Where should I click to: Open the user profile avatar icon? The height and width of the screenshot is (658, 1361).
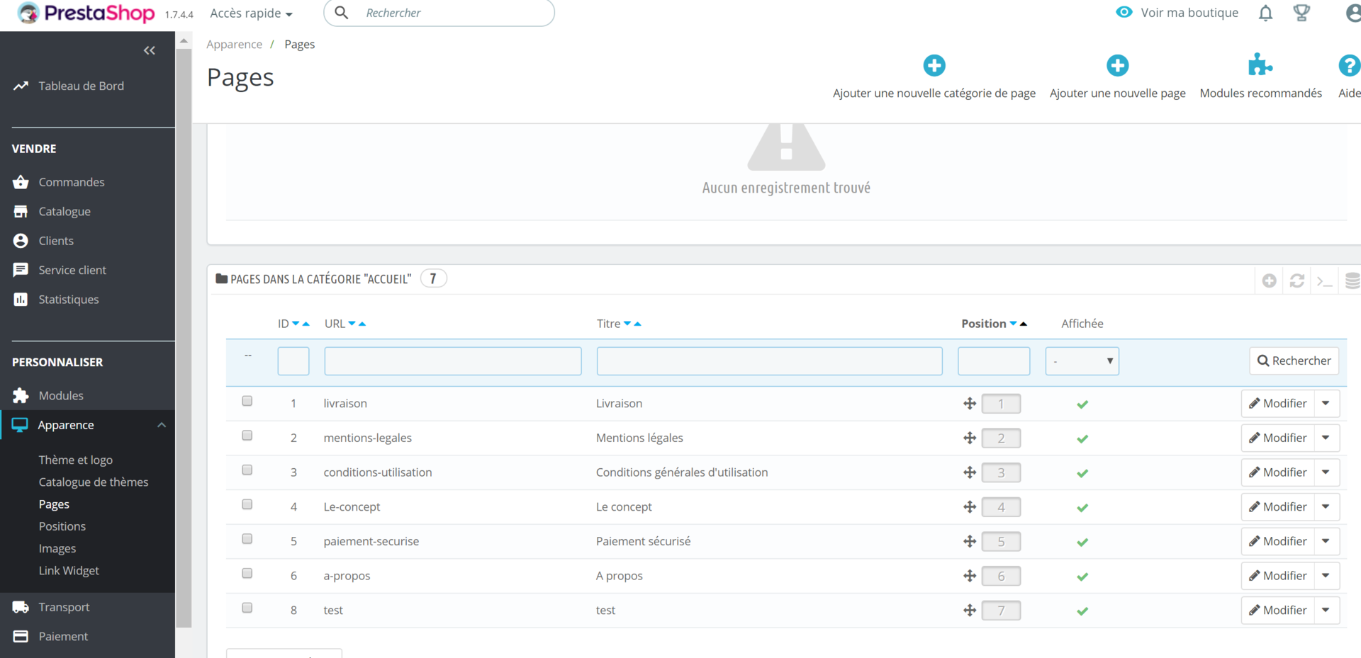(1353, 13)
